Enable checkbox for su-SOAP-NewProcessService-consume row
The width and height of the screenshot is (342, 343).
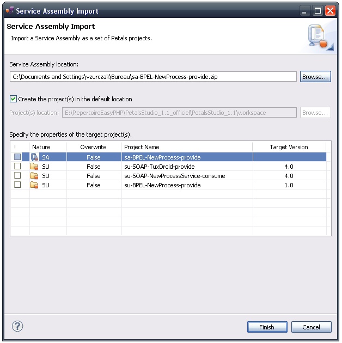pyautogui.click(x=18, y=176)
